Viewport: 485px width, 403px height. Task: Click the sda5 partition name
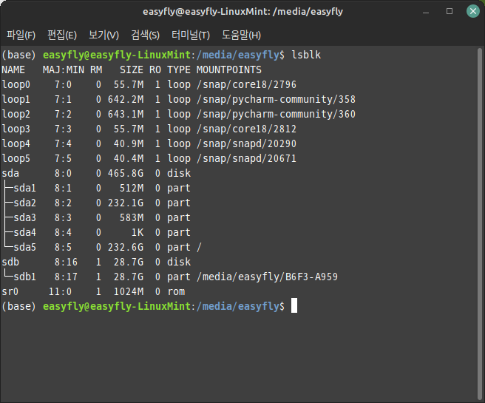pos(24,247)
